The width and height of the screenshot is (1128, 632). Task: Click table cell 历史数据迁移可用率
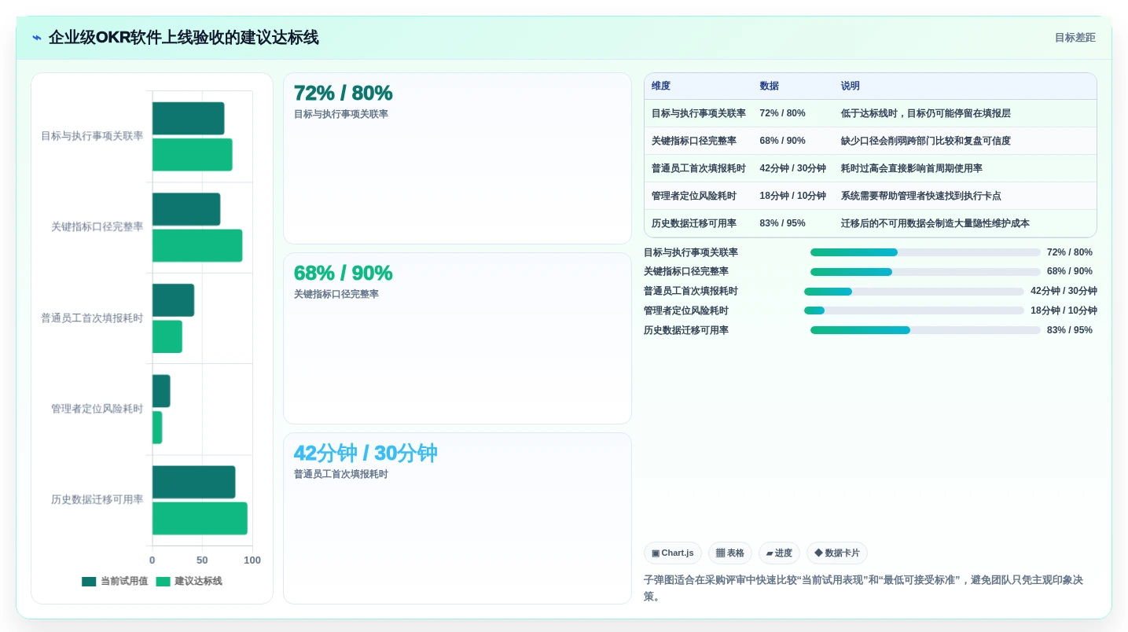pyautogui.click(x=694, y=223)
